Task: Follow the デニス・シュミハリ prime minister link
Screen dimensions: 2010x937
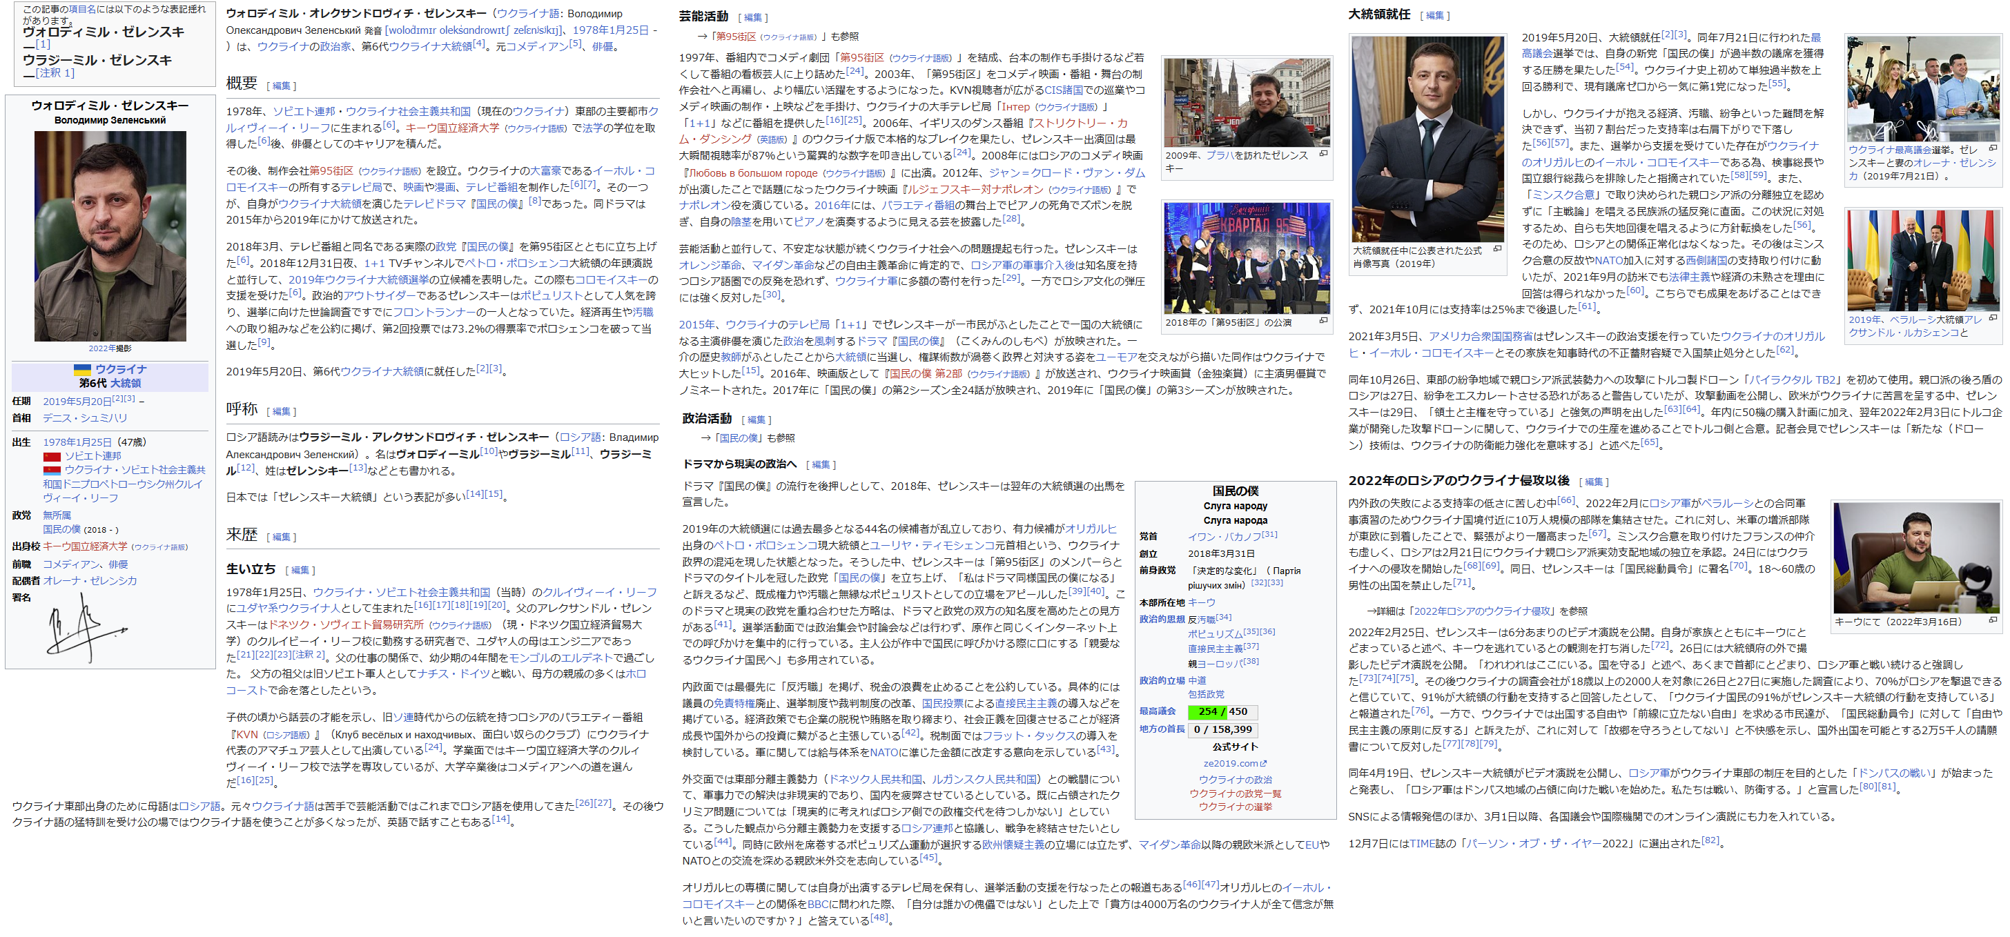Action: pos(84,417)
